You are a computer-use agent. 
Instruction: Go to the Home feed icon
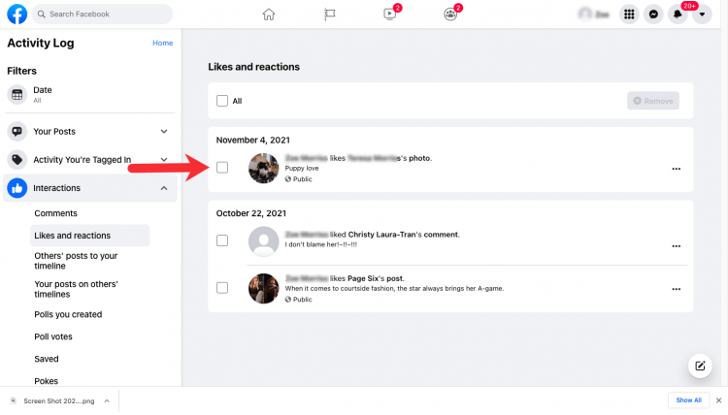click(269, 15)
